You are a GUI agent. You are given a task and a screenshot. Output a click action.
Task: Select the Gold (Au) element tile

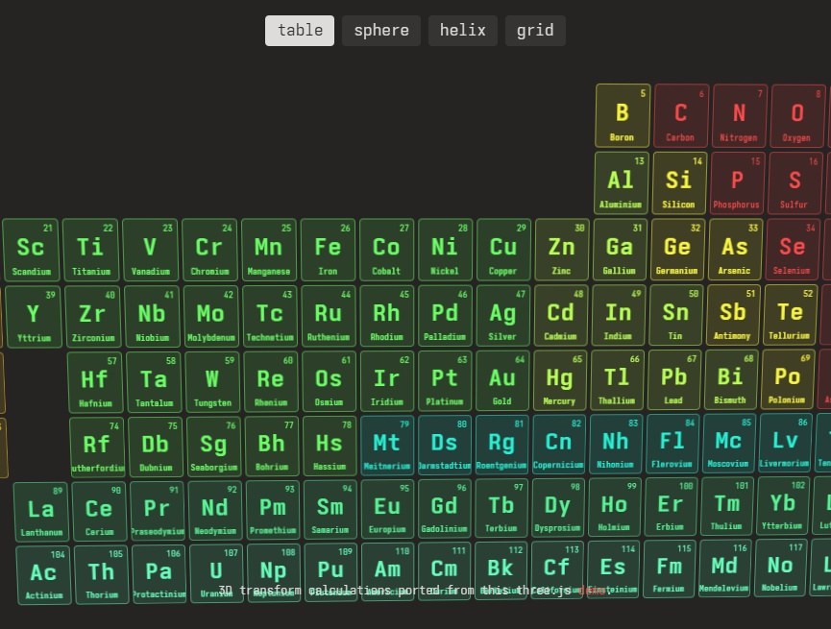502,381
